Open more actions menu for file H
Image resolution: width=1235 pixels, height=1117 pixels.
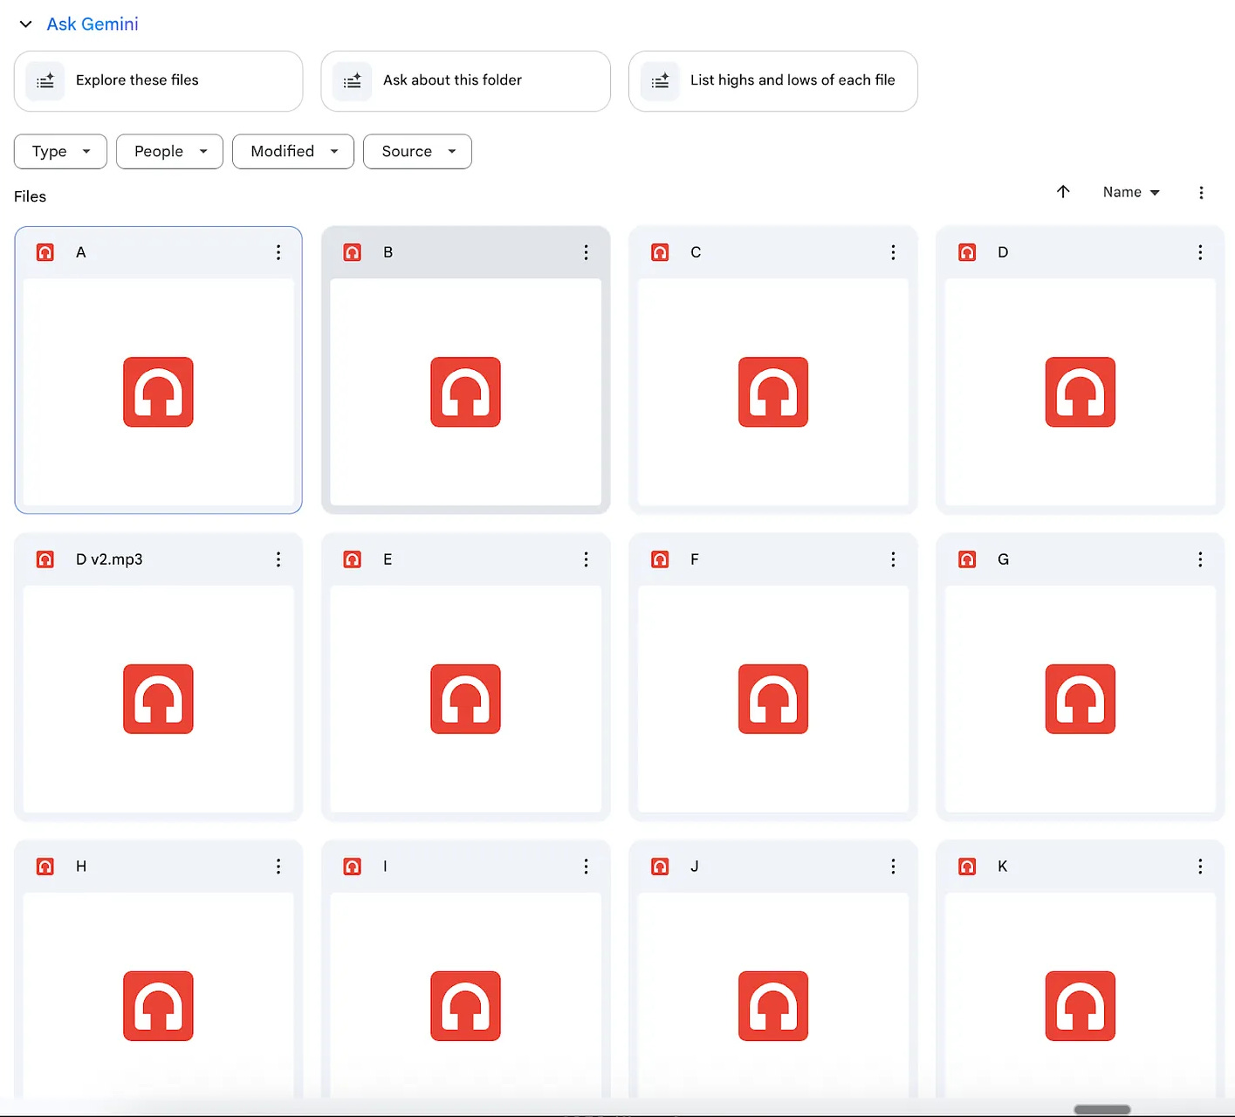[278, 867]
